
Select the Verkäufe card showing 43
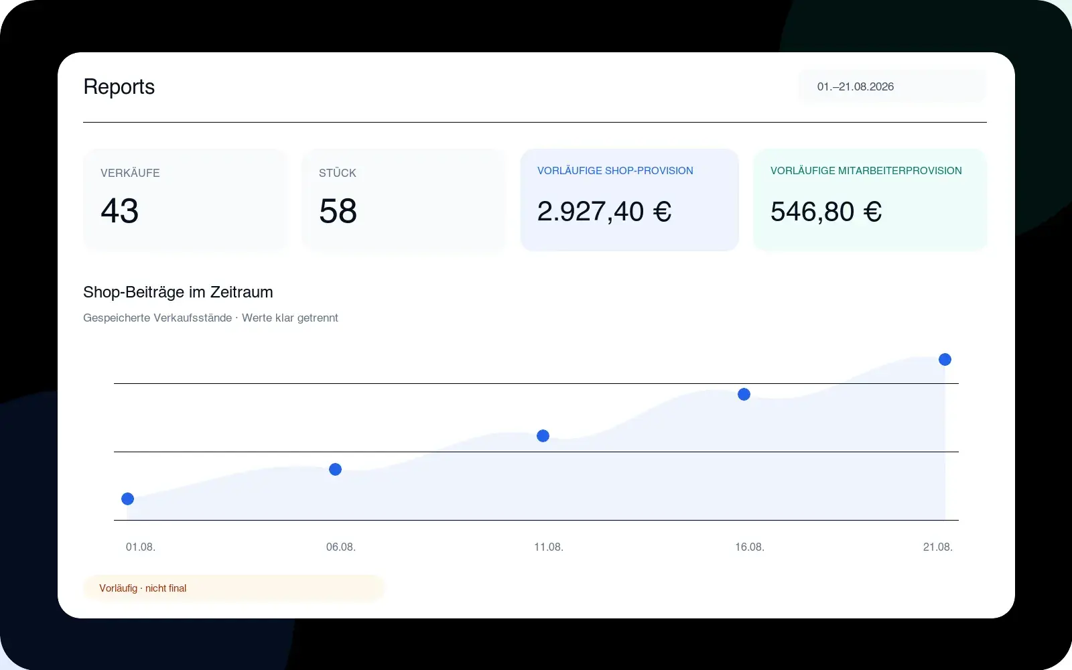click(185, 200)
